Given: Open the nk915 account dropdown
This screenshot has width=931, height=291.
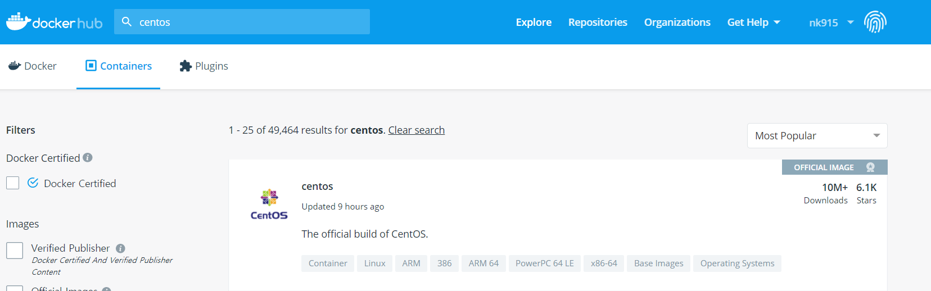Looking at the screenshot, I should [831, 22].
